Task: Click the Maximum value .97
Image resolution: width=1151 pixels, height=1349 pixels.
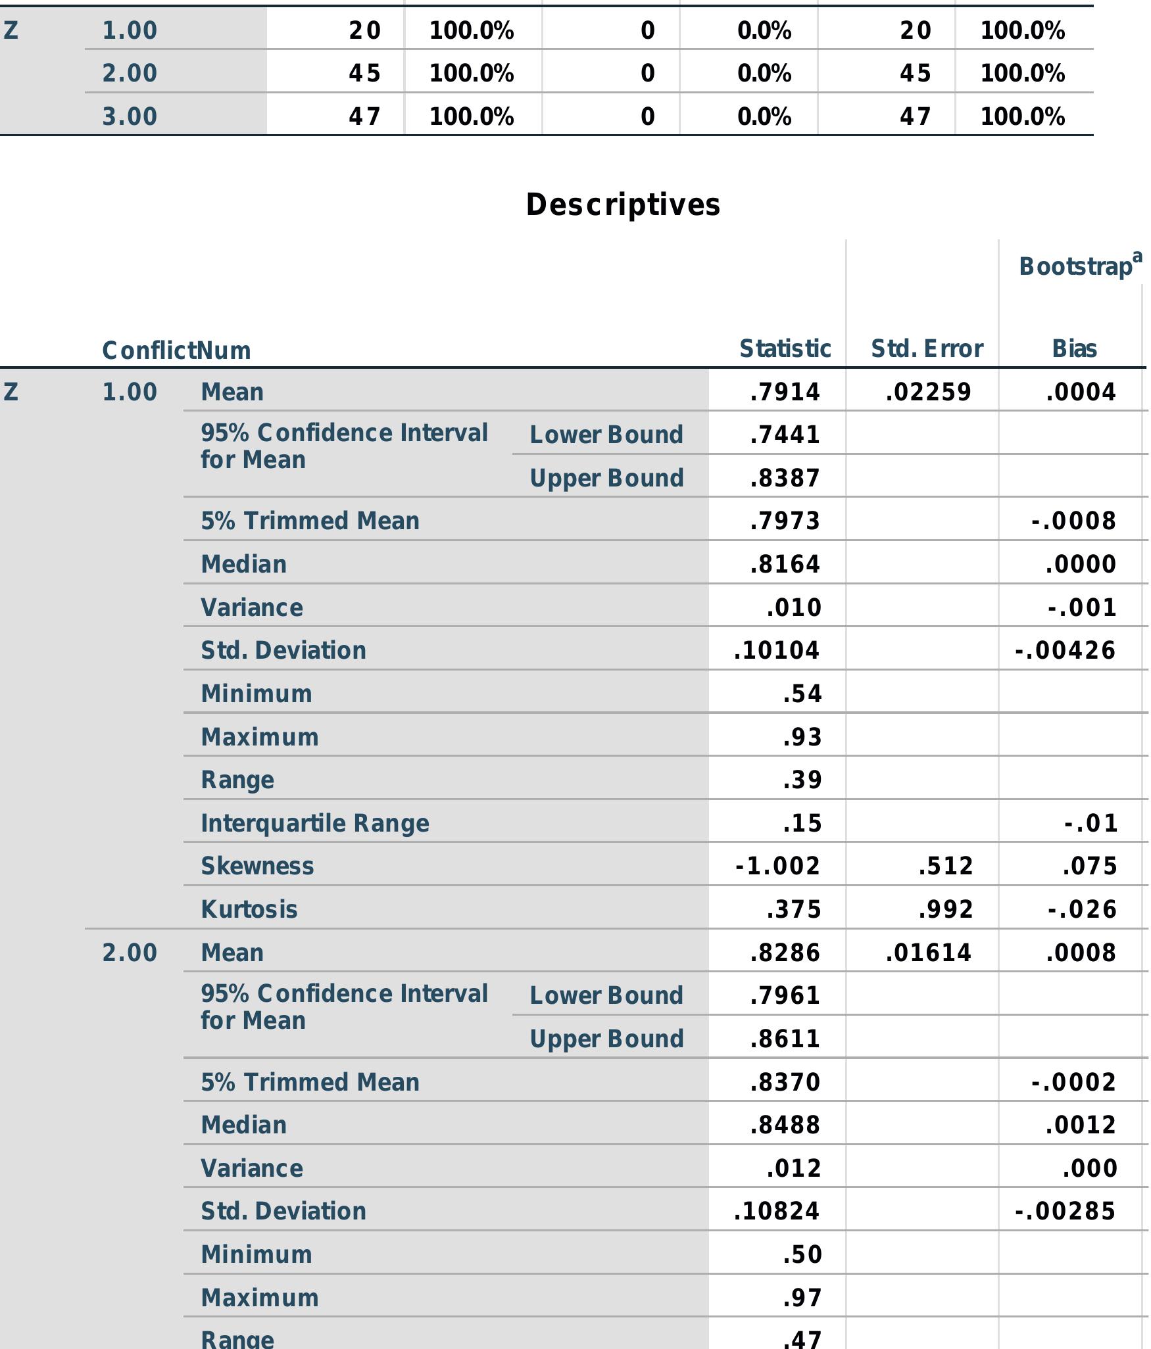Action: tap(802, 1298)
